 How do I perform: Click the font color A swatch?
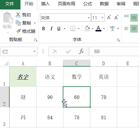[x=98, y=28]
